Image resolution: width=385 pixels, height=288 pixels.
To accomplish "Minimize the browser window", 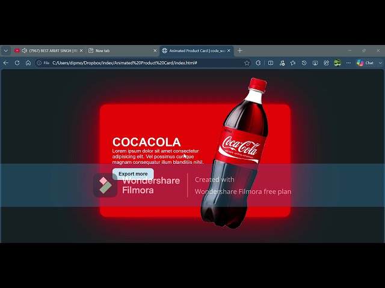I will 350,50.
